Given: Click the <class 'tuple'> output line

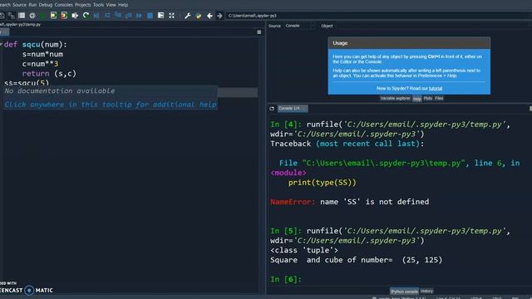Looking at the screenshot, I should click(x=304, y=250).
